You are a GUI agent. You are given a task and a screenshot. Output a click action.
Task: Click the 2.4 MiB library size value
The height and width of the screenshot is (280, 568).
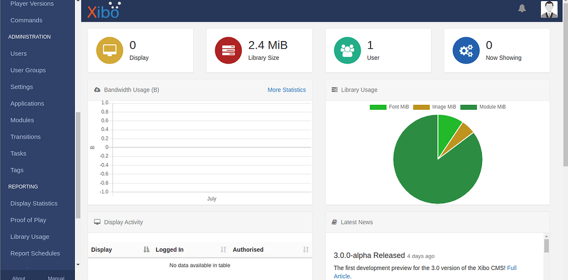coord(268,45)
